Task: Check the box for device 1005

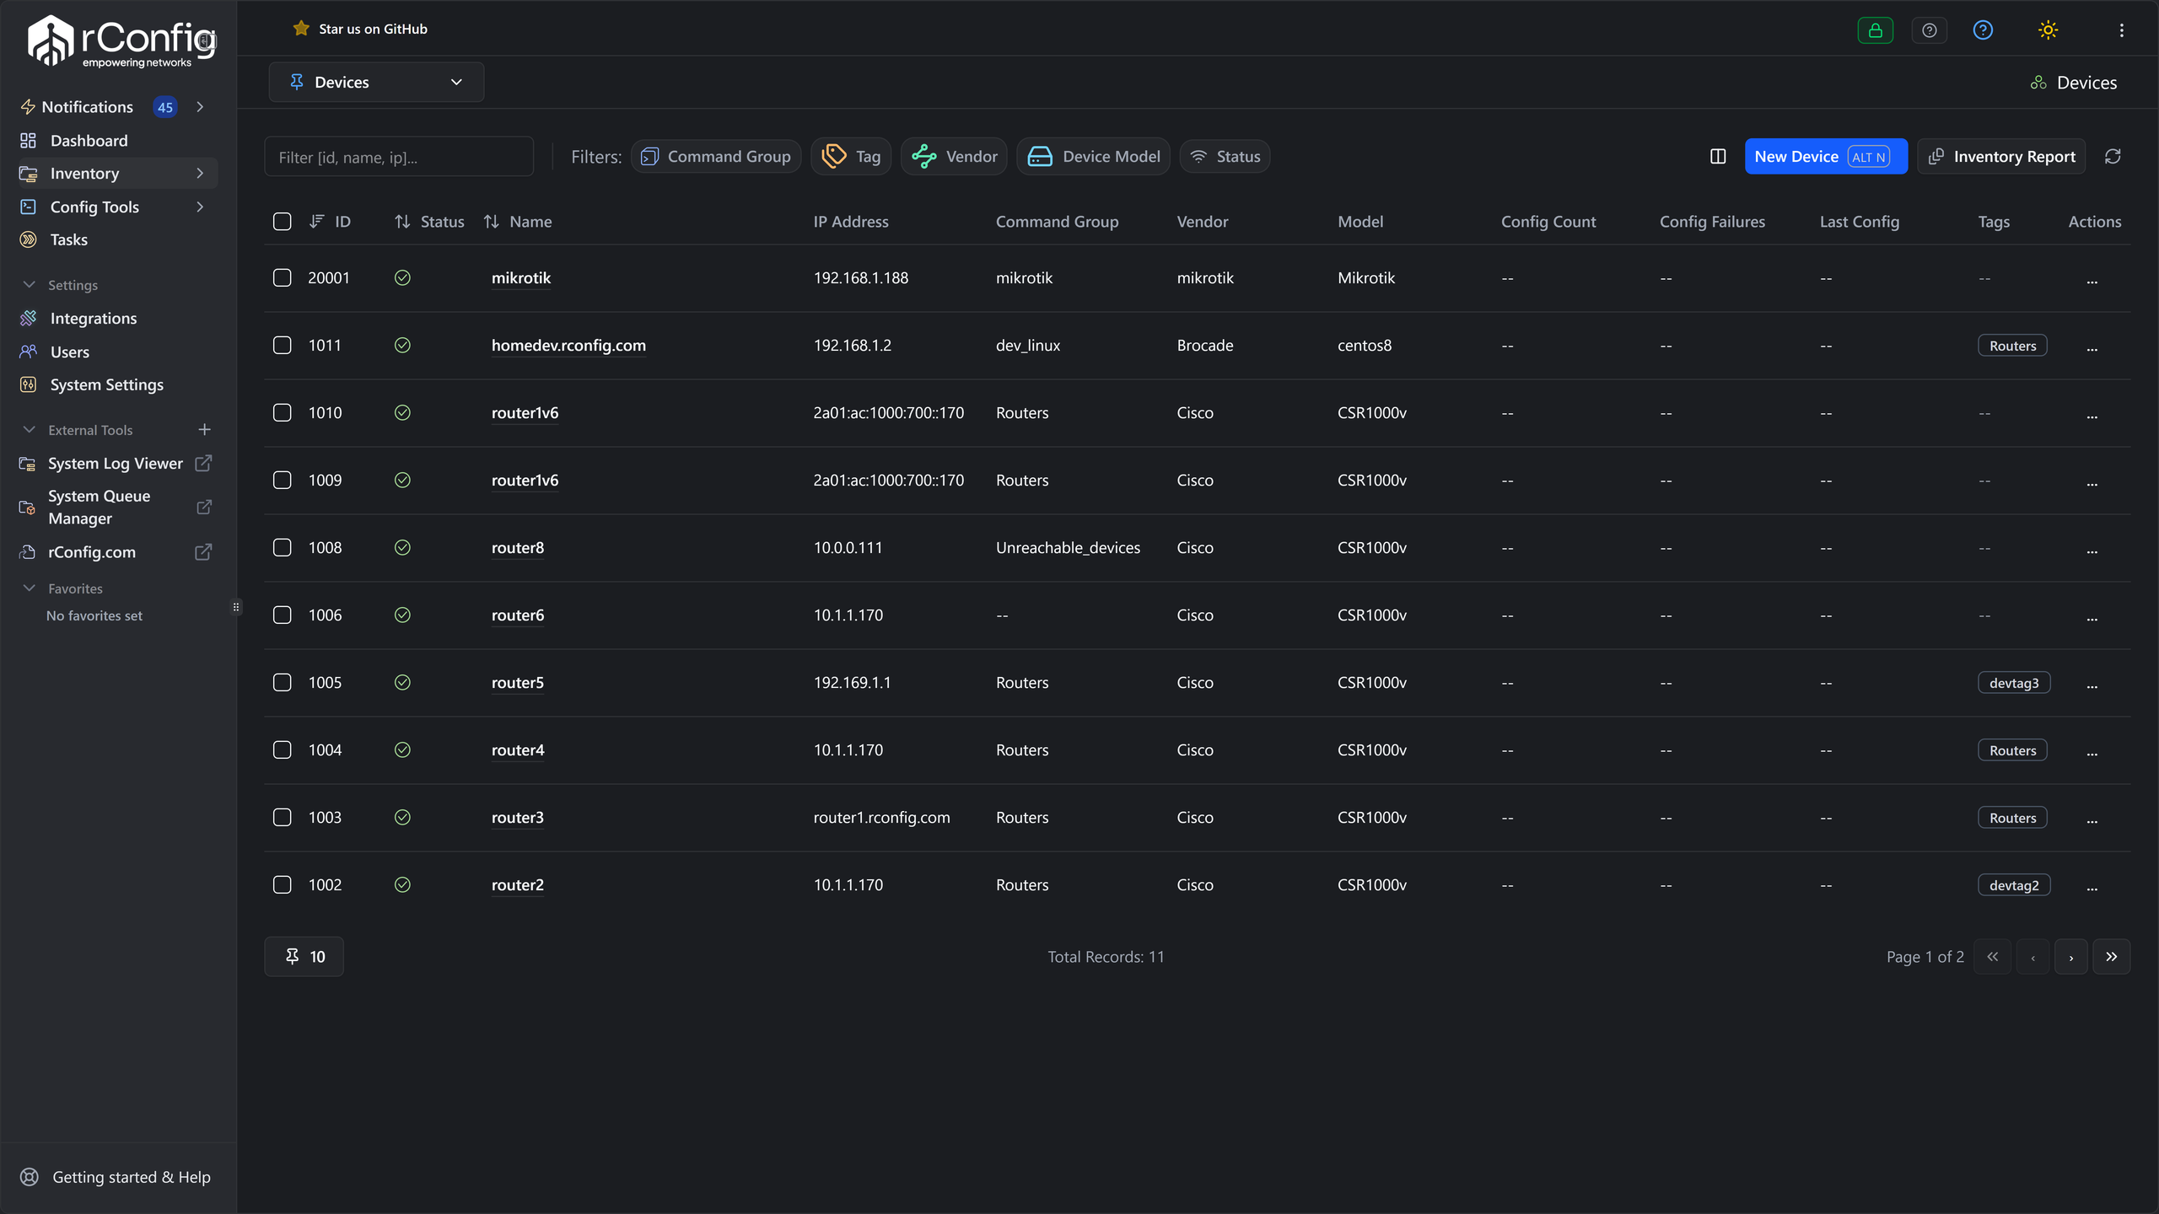Action: coord(283,683)
